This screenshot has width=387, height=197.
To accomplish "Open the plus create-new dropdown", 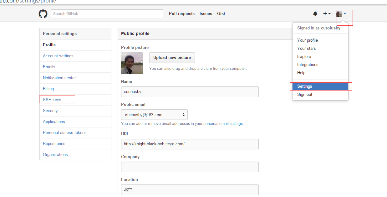I will click(x=327, y=14).
